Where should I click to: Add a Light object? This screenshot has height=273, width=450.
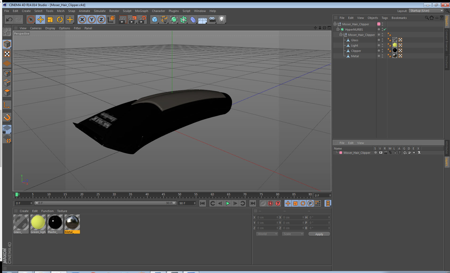222,19
